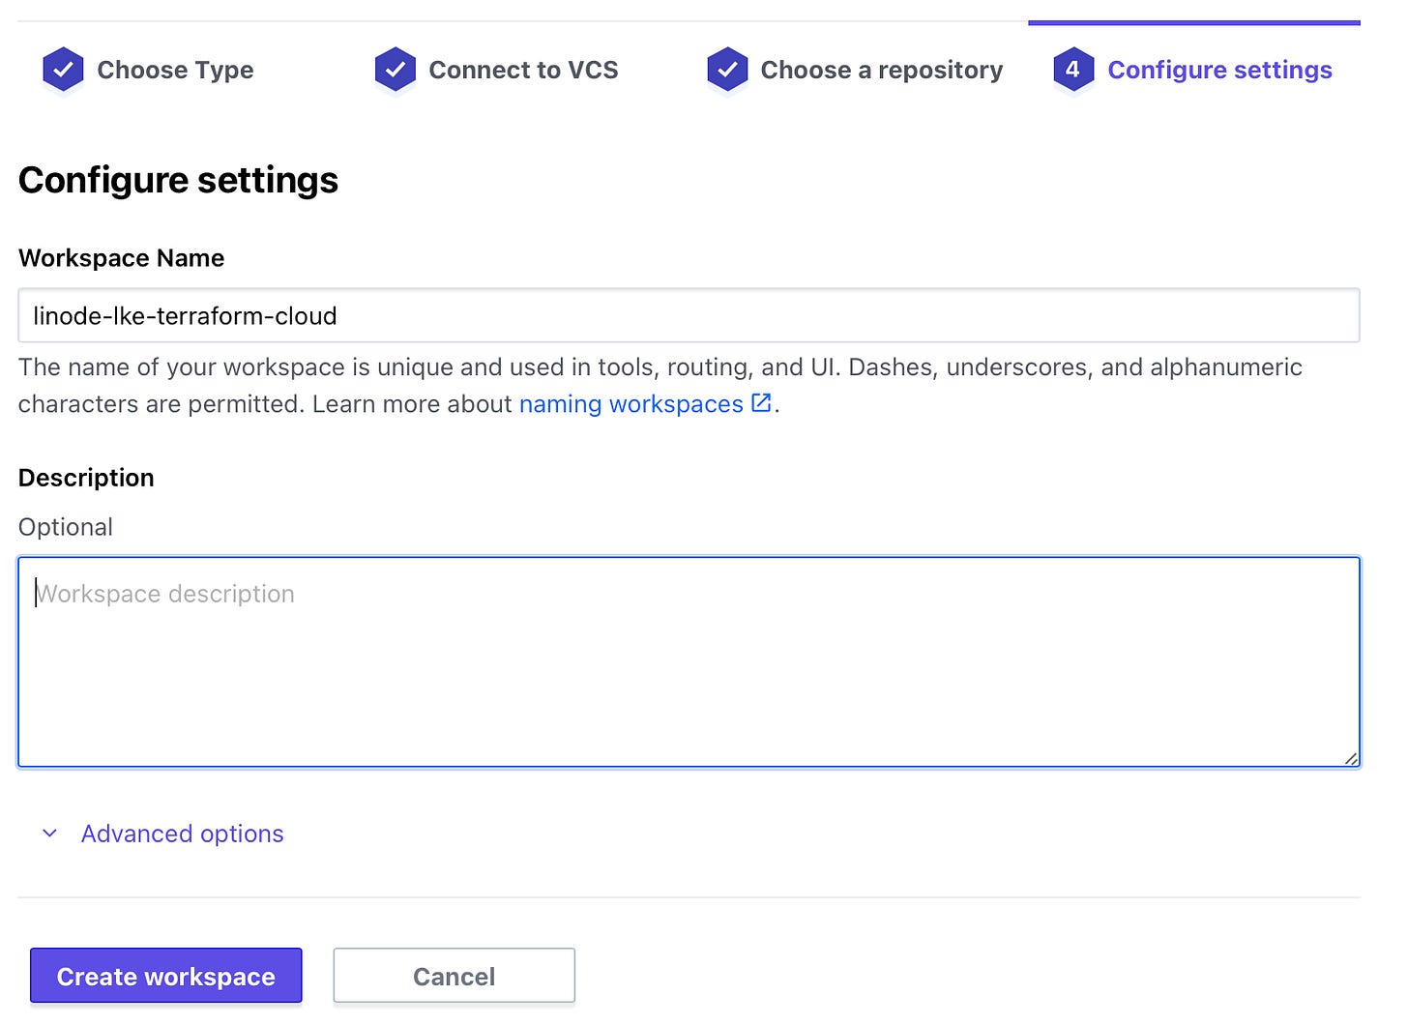This screenshot has width=1408, height=1025.
Task: Click the Create workspace button
Action: (166, 976)
